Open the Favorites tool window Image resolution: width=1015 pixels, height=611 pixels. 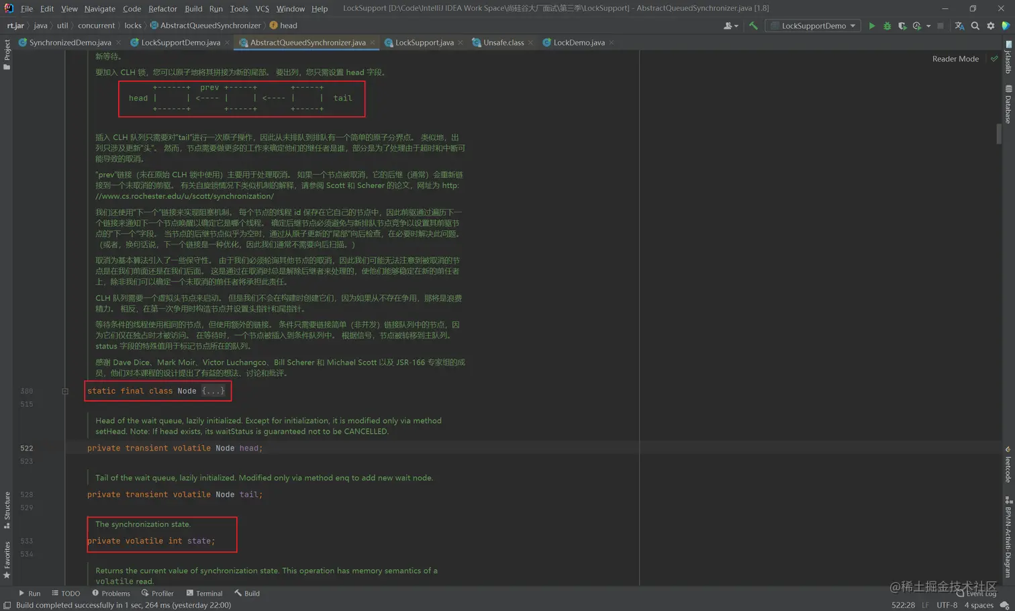point(7,560)
